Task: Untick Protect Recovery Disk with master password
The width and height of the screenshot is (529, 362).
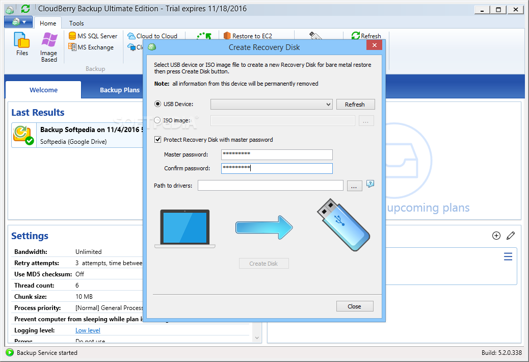Action: tap(157, 139)
